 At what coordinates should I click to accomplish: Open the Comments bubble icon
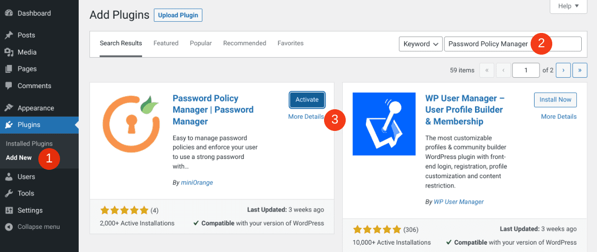9,86
